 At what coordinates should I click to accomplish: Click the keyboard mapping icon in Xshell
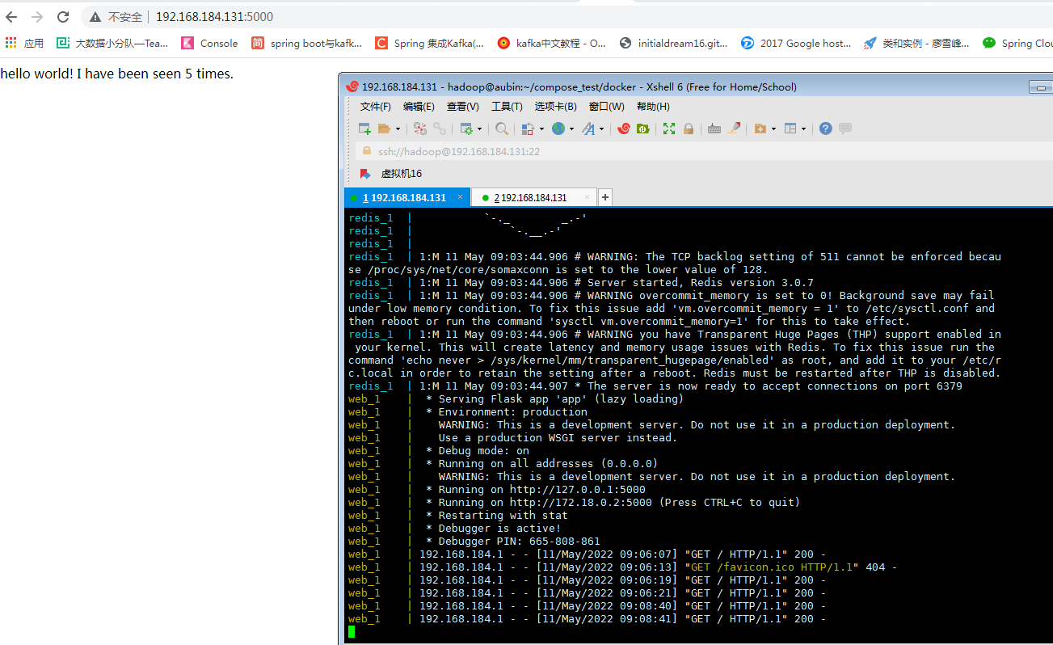(714, 129)
